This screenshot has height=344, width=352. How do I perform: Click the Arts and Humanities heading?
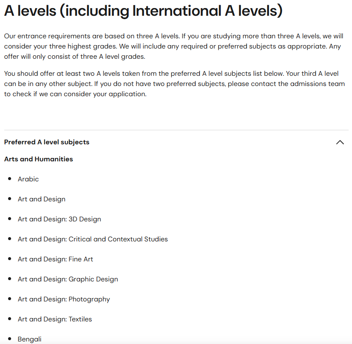pyautogui.click(x=38, y=159)
